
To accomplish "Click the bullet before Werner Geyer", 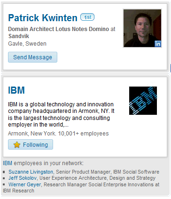I will (4, 184).
